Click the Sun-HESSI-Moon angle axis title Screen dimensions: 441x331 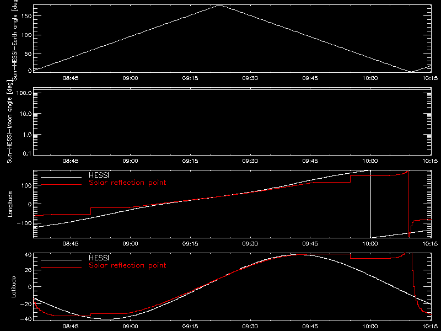tap(9, 121)
